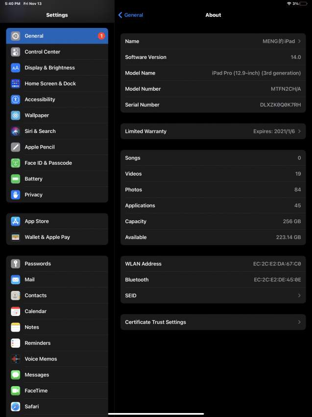The height and width of the screenshot is (417, 312).
Task: Tap the Privacy hand icon
Action: coord(15,195)
